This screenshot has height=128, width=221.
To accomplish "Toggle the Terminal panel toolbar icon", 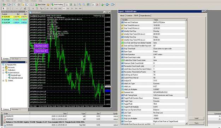I will coord(27,5).
